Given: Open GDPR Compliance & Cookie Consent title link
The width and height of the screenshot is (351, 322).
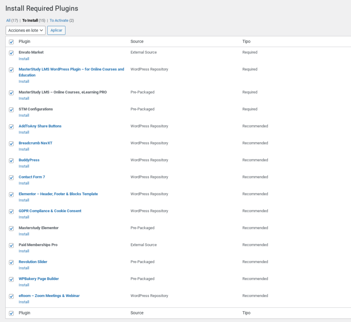Looking at the screenshot, I should [x=50, y=211].
